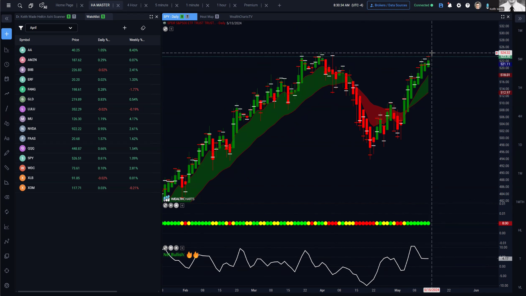
Task: Open the window layouts icon
Action: 31,5
